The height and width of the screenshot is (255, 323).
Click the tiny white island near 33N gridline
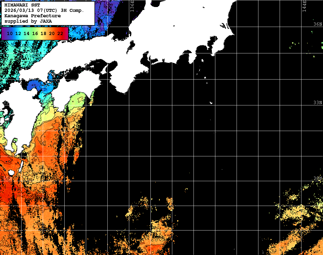click(x=211, y=102)
